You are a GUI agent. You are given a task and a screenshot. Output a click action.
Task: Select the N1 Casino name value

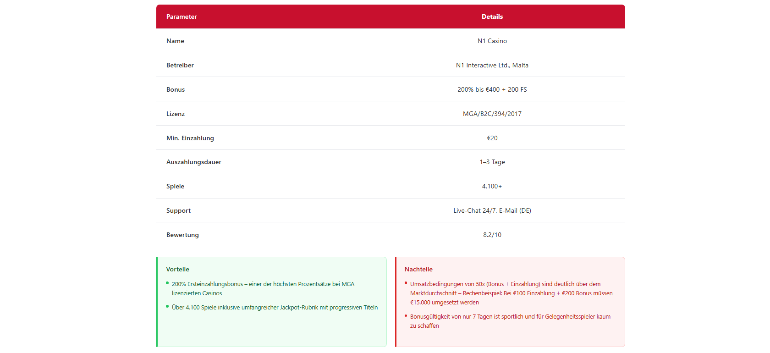tap(492, 41)
